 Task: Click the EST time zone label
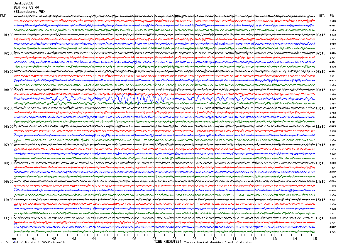click(x=3, y=16)
